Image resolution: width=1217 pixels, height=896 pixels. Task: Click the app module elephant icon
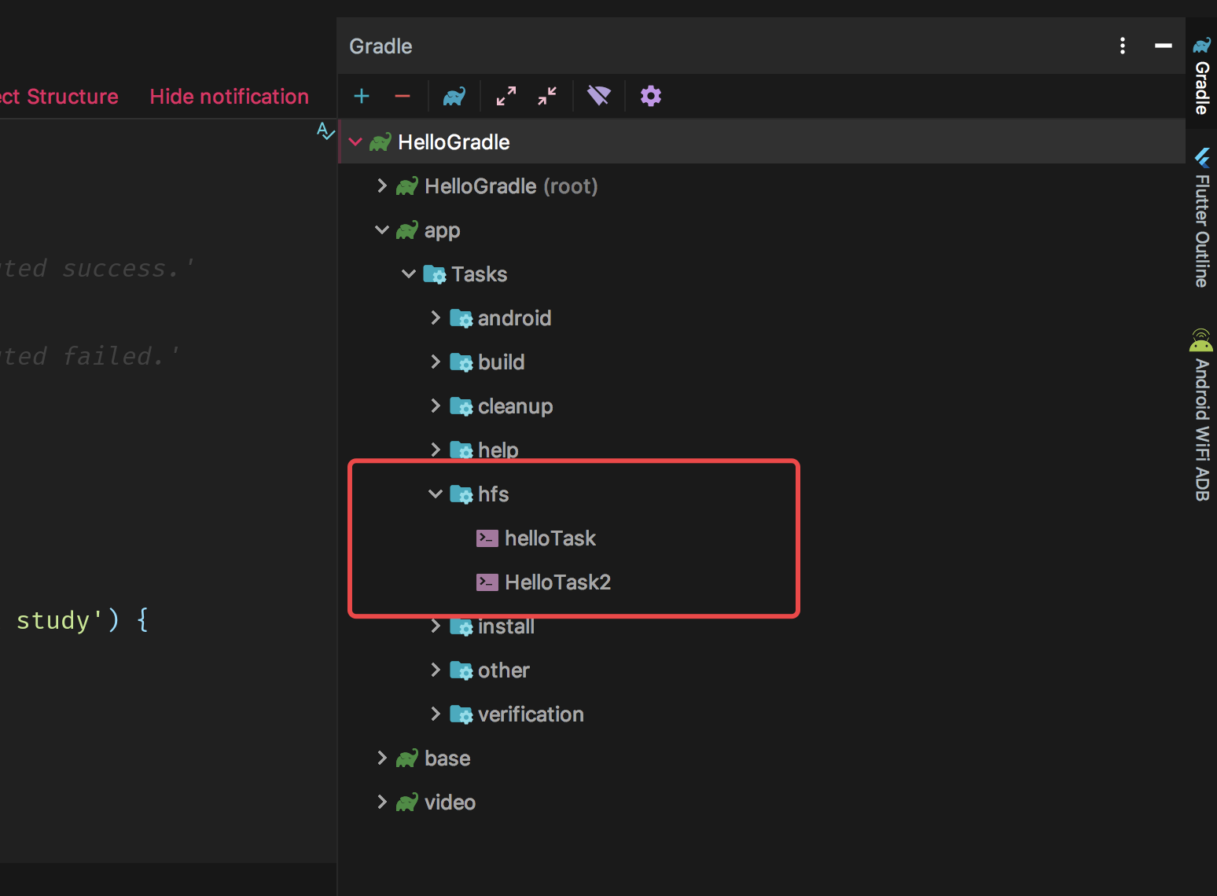click(407, 230)
